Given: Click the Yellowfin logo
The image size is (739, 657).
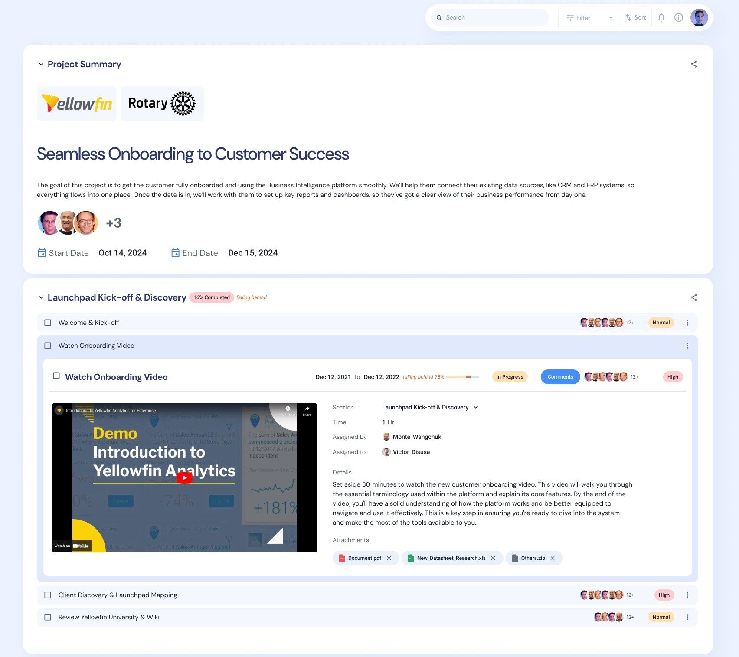Looking at the screenshot, I should pyautogui.click(x=77, y=104).
